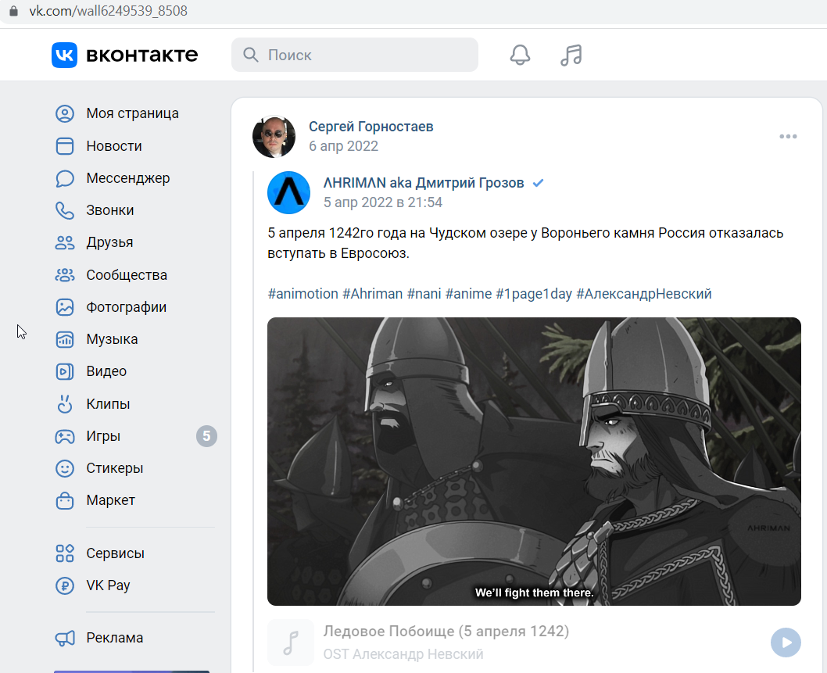The width and height of the screenshot is (827, 673).
Task: Click the #АлександрНевский hashtag
Action: click(644, 294)
